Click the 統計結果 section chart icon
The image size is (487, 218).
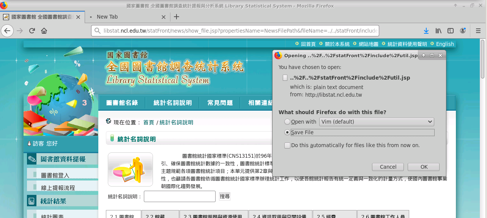[32, 201]
